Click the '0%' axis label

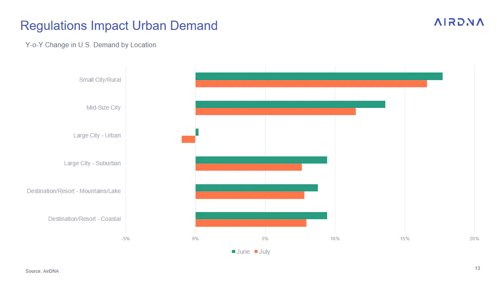click(x=195, y=239)
